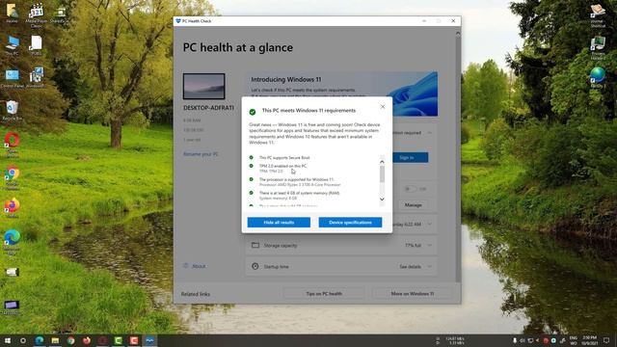Screen dimensions: 617x347
Task: Open the Media Player Classic desktop icon
Action: click(x=37, y=15)
